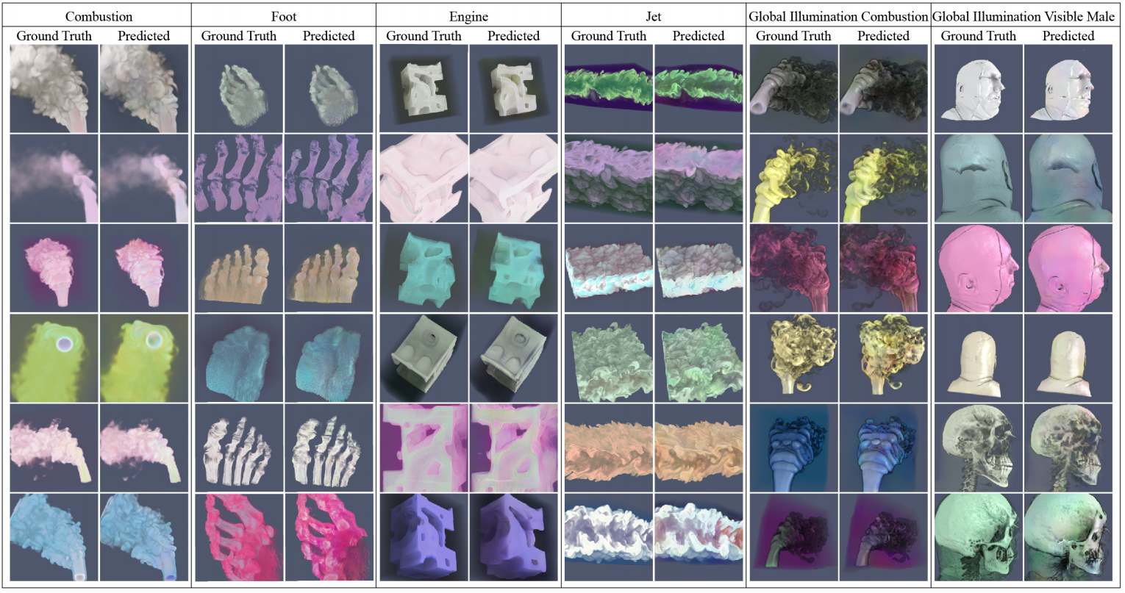Select green skull Visible Male predicted image
The width and height of the screenshot is (1125, 593).
(x=1068, y=539)
